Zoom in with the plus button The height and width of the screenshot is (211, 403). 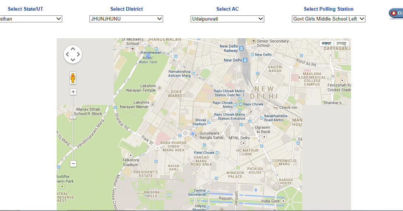[x=73, y=92]
